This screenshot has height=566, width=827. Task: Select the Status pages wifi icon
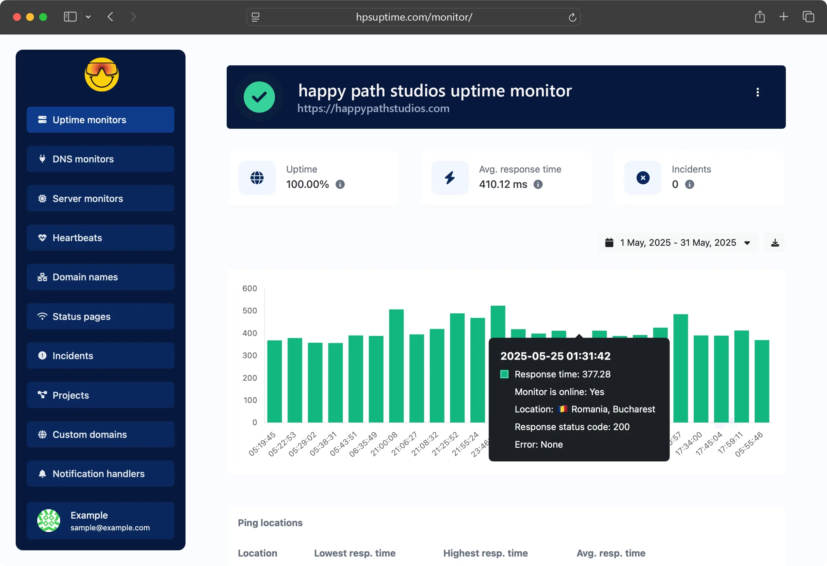point(42,316)
